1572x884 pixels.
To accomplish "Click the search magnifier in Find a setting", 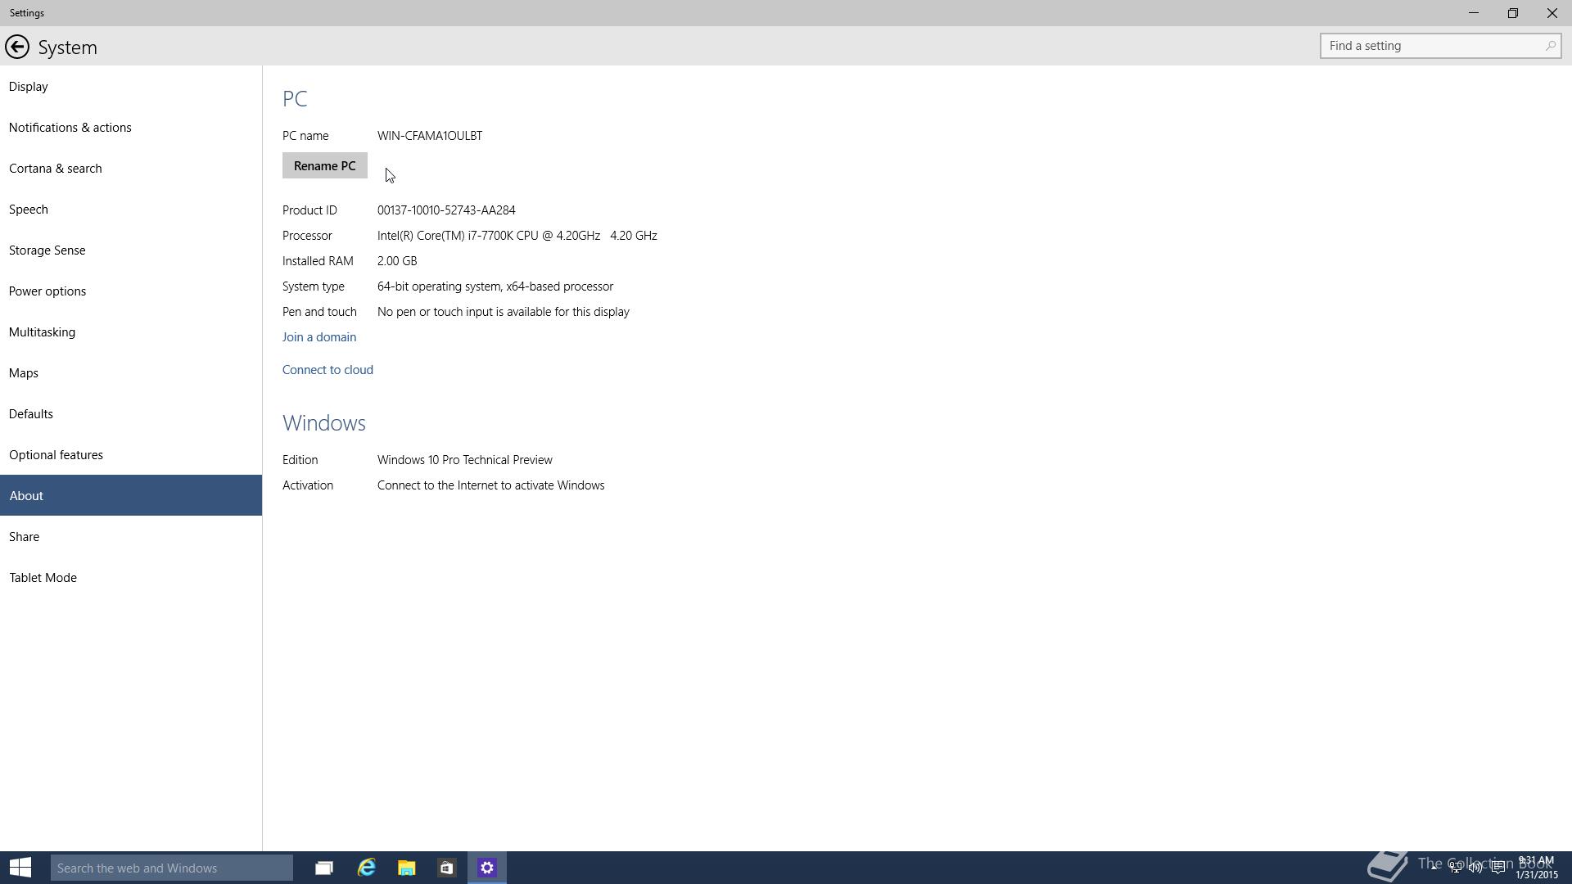I will click(1550, 46).
